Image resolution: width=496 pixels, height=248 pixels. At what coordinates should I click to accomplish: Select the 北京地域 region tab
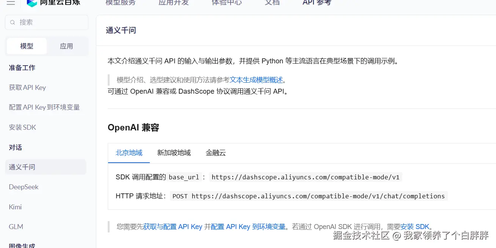tap(129, 153)
